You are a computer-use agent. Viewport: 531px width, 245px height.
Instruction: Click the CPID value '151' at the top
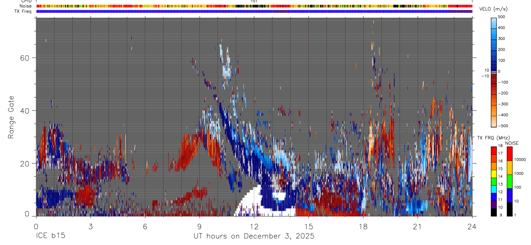[254, 1]
